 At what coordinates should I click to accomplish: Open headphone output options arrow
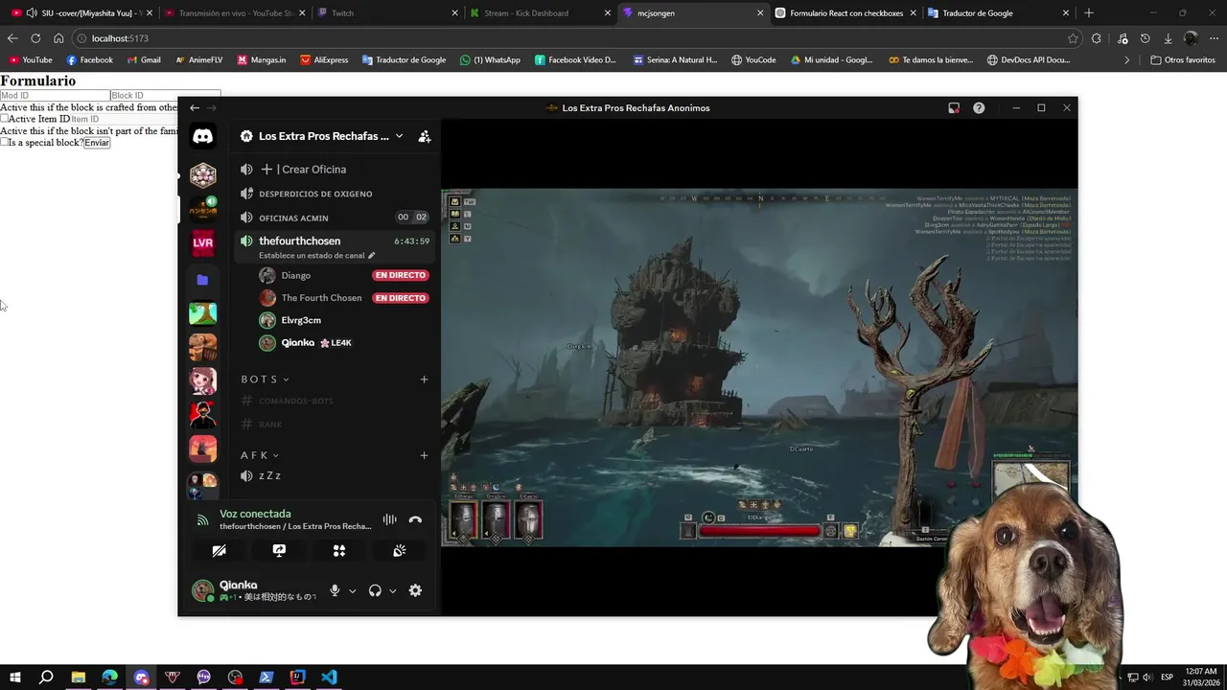coord(392,591)
